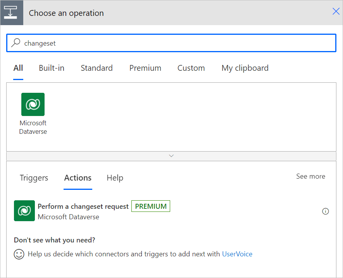Select the All tab
This screenshot has width=343, height=278.
click(18, 68)
